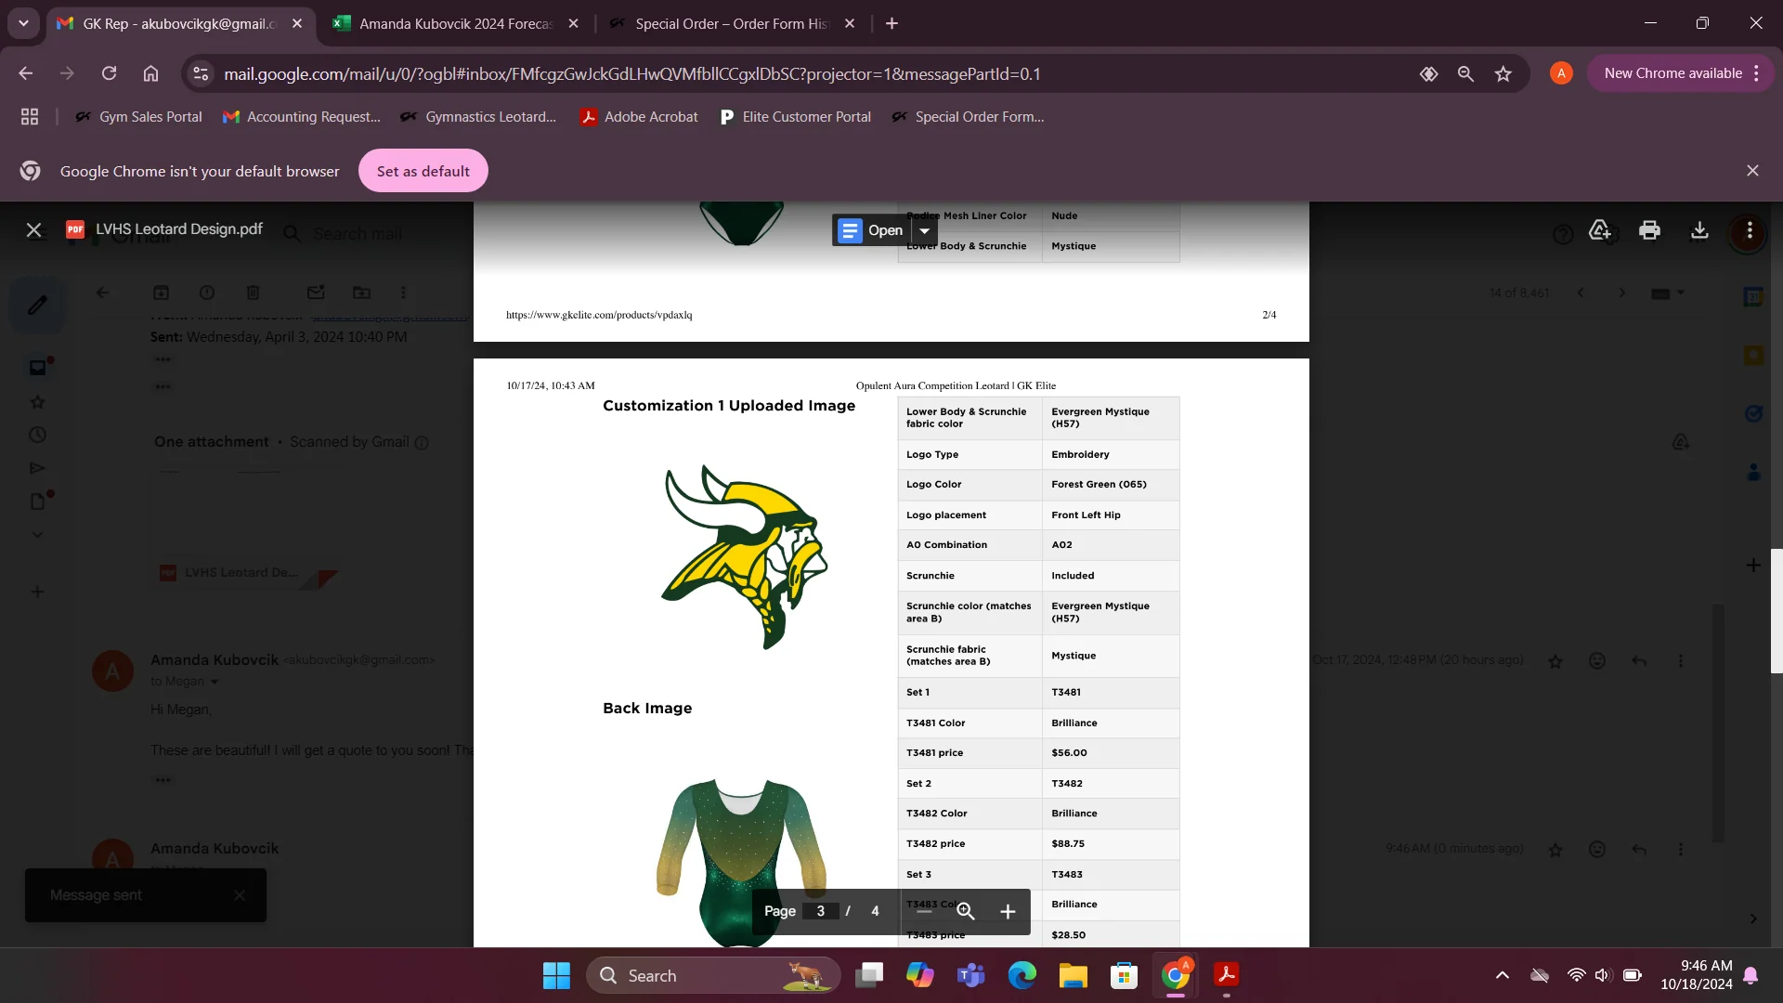
Task: Select the 'Embroidery' logo type cell
Action: pos(1111,455)
